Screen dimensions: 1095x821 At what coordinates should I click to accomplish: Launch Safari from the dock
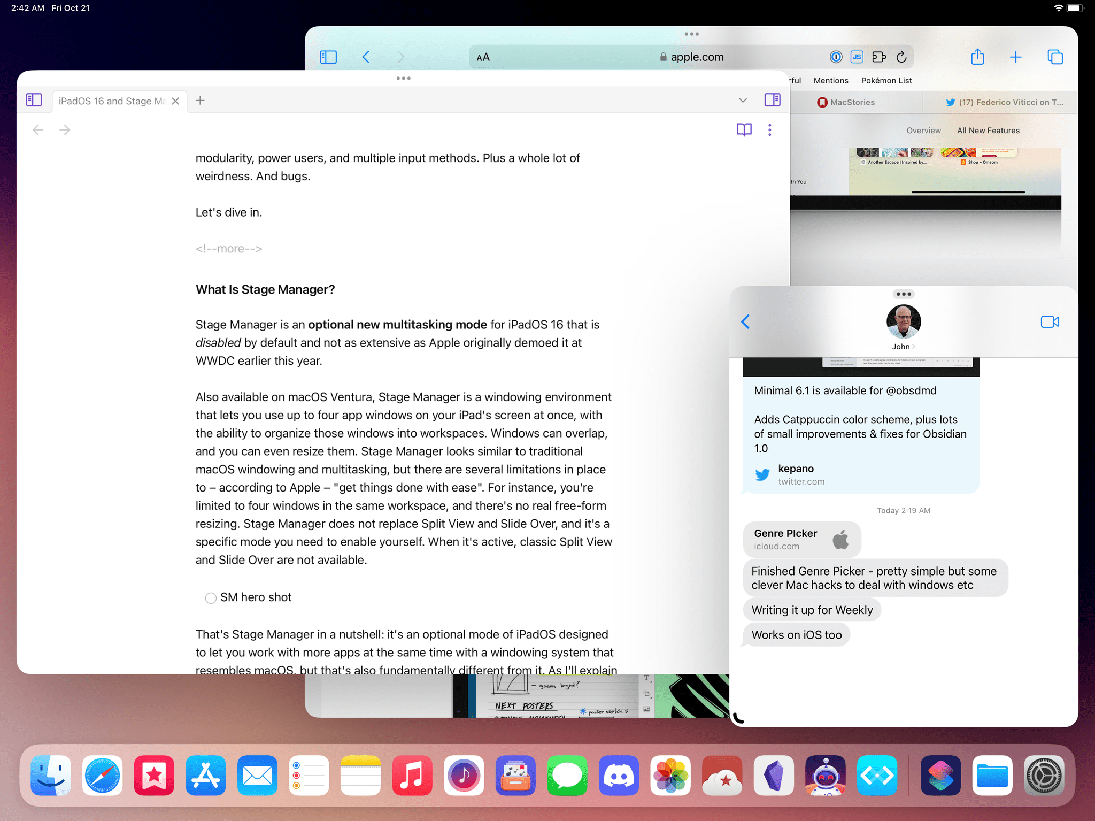(102, 776)
